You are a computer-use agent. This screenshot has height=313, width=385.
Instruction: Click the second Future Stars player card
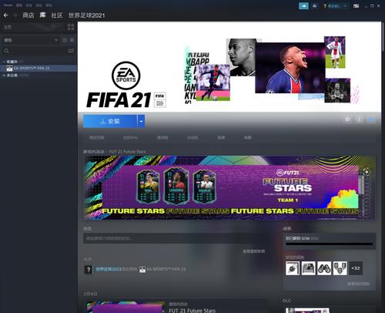pos(176,186)
